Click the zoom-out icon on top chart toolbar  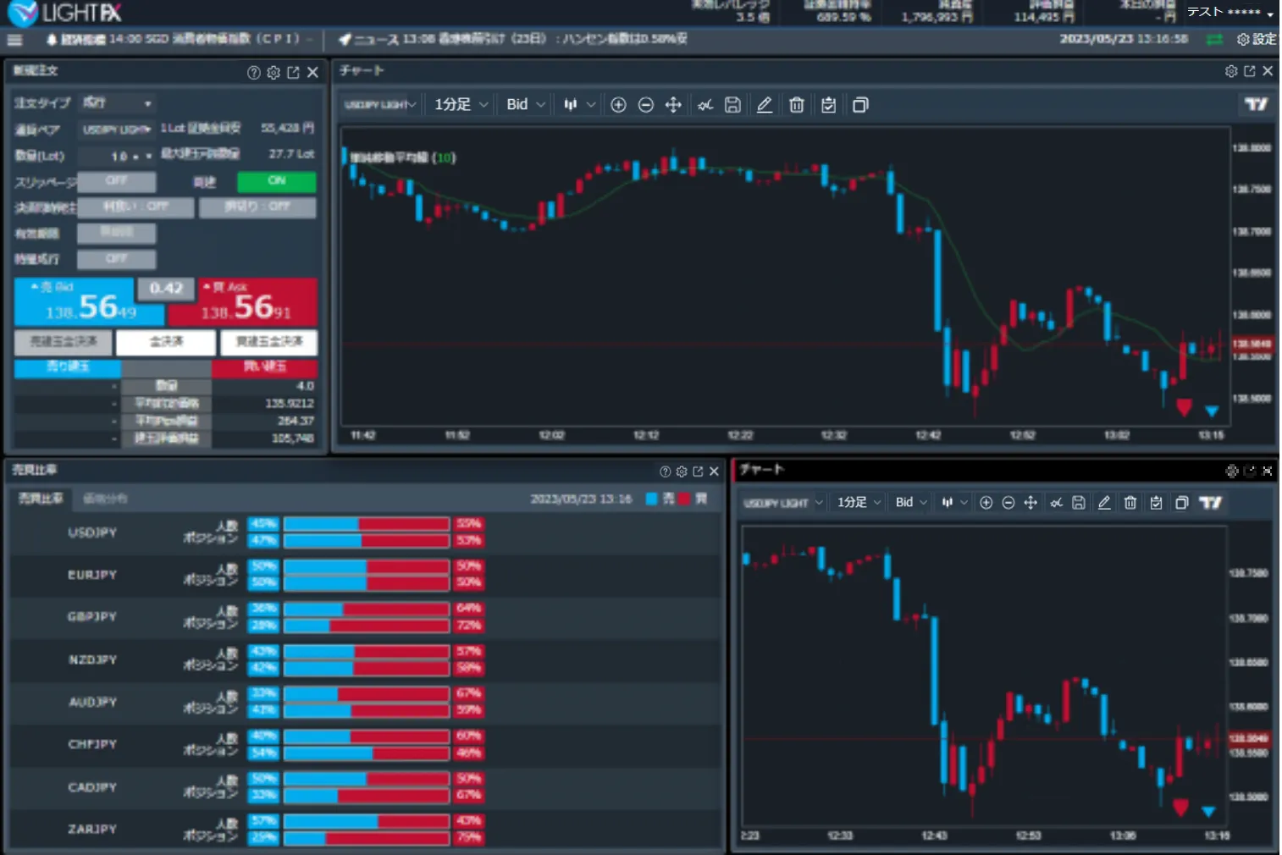645,105
